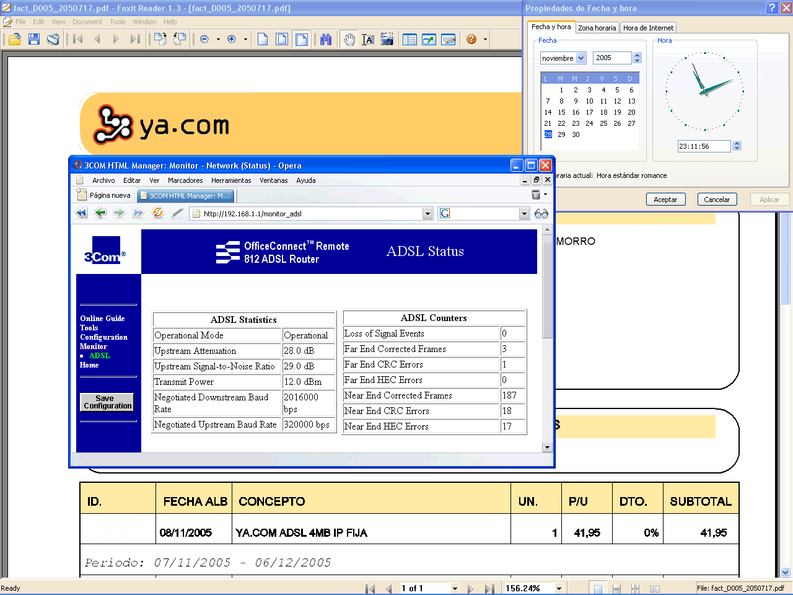Open Opera address bar URL dropdown

[427, 214]
